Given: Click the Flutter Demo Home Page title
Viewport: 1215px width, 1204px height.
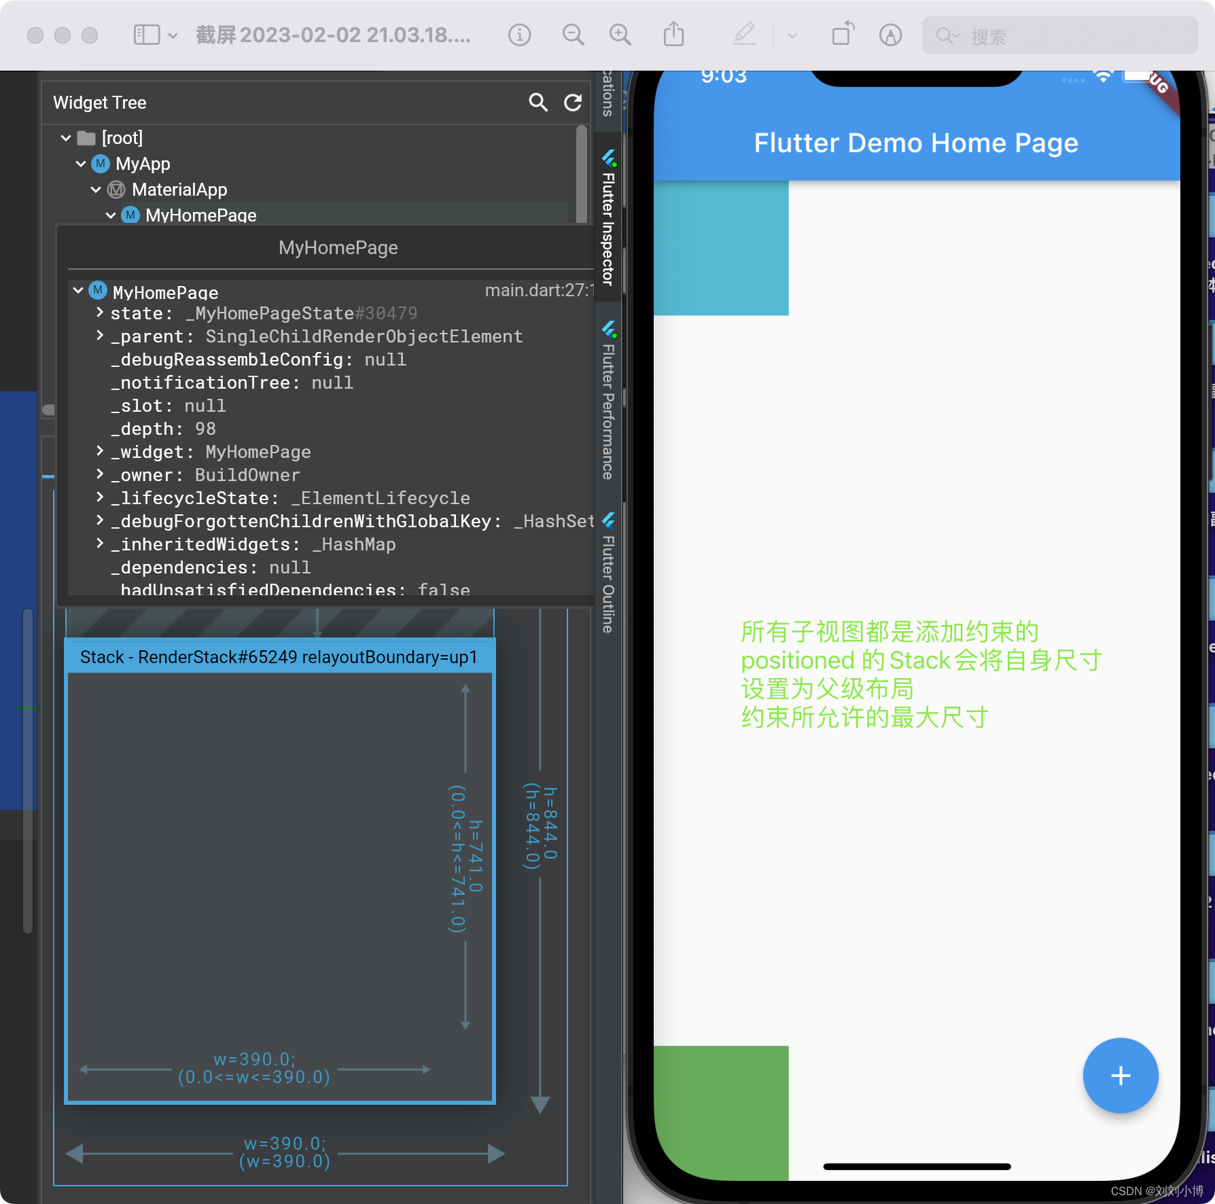Looking at the screenshot, I should [x=916, y=143].
